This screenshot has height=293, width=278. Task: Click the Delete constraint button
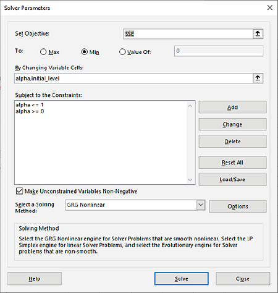232,142
